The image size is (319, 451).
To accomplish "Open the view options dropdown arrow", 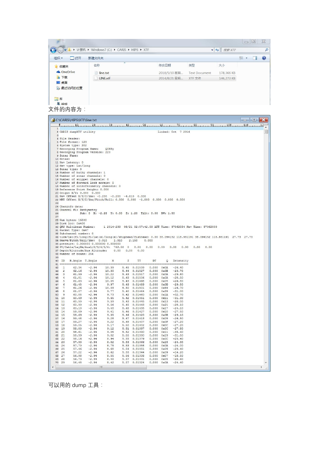I will click(247, 58).
